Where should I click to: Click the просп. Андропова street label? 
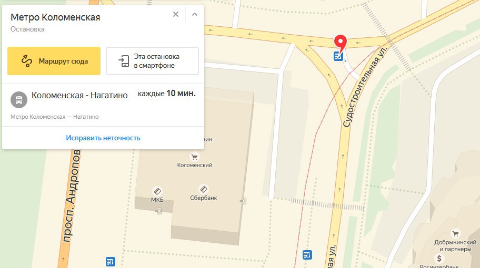72,196
